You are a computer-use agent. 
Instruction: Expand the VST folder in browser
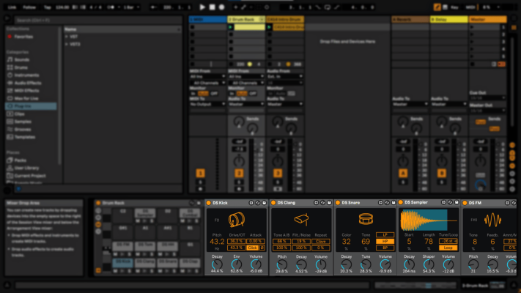click(67, 37)
